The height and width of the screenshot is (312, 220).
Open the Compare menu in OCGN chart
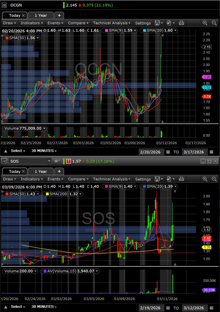(x=78, y=23)
